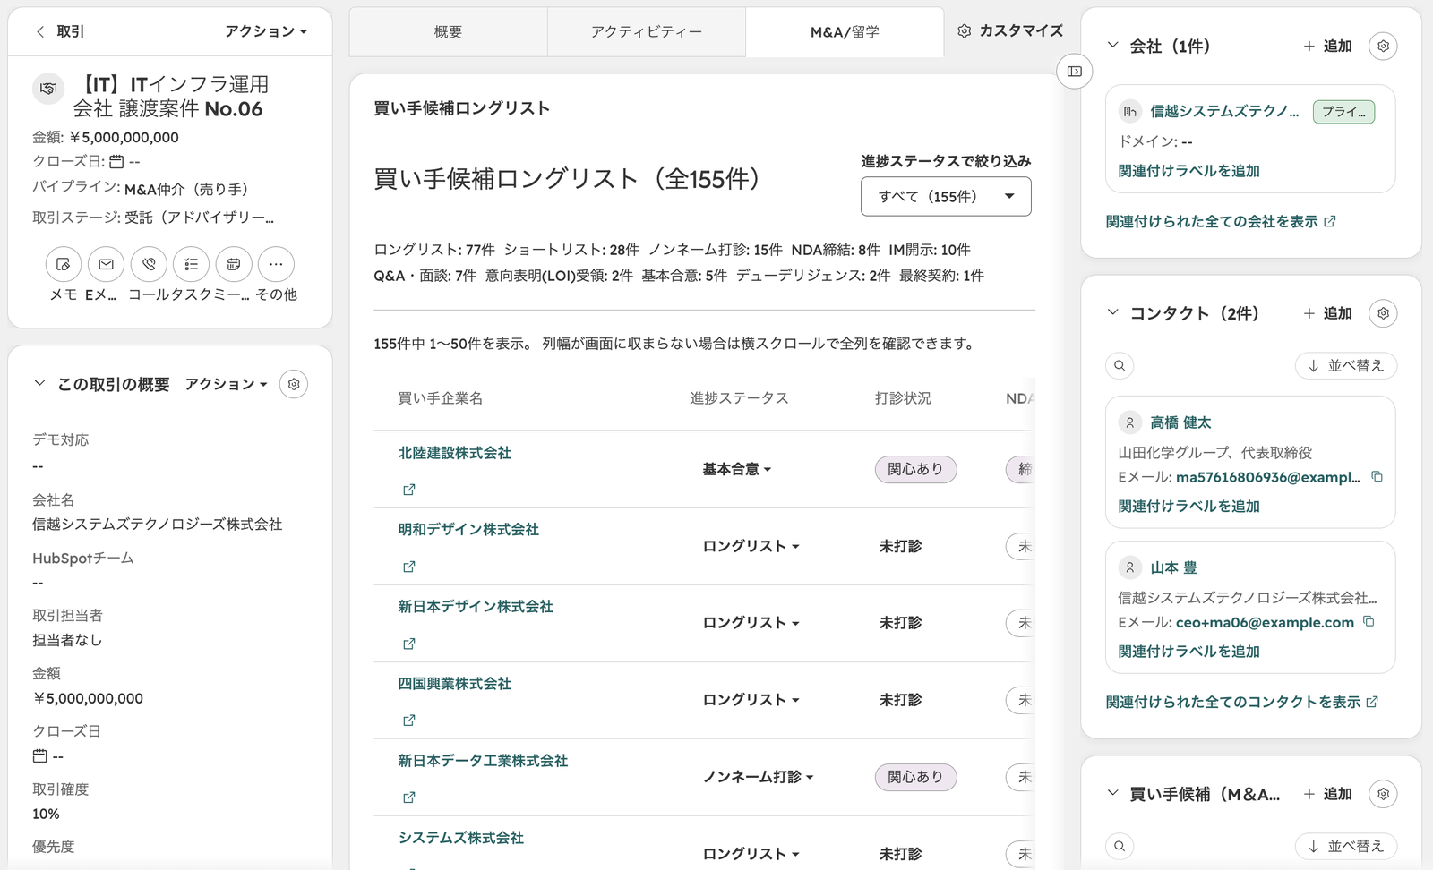This screenshot has height=870, width=1433.
Task: Open 北陸建設株式会社 external link icon
Action: pyautogui.click(x=409, y=490)
